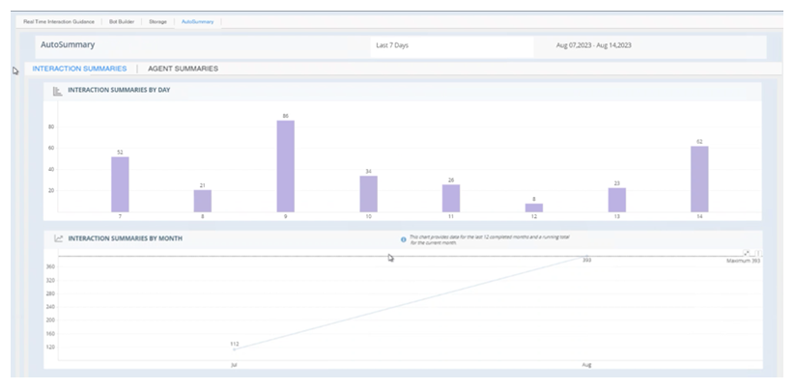Click the '9' x-axis label on the daily chart
Viewport: 795px width, 389px height.
pos(286,216)
